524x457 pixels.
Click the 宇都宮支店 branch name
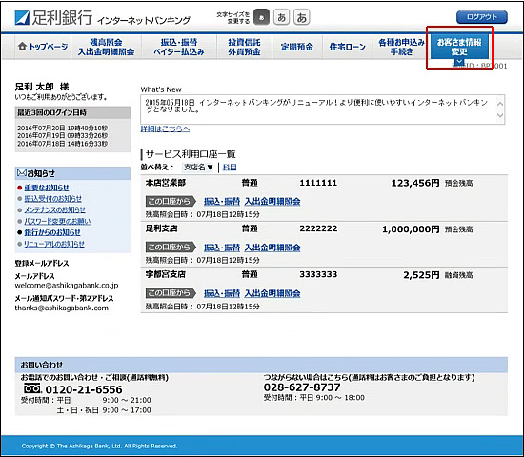[166, 274]
